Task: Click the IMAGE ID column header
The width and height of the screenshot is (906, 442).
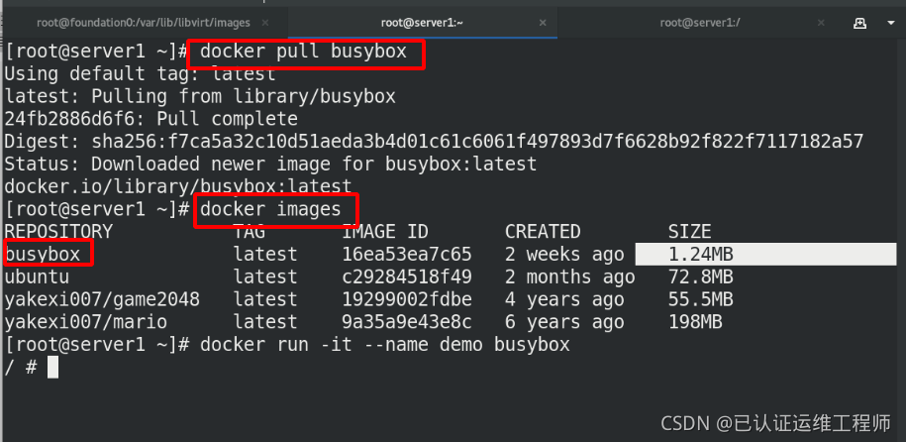Action: pos(385,232)
